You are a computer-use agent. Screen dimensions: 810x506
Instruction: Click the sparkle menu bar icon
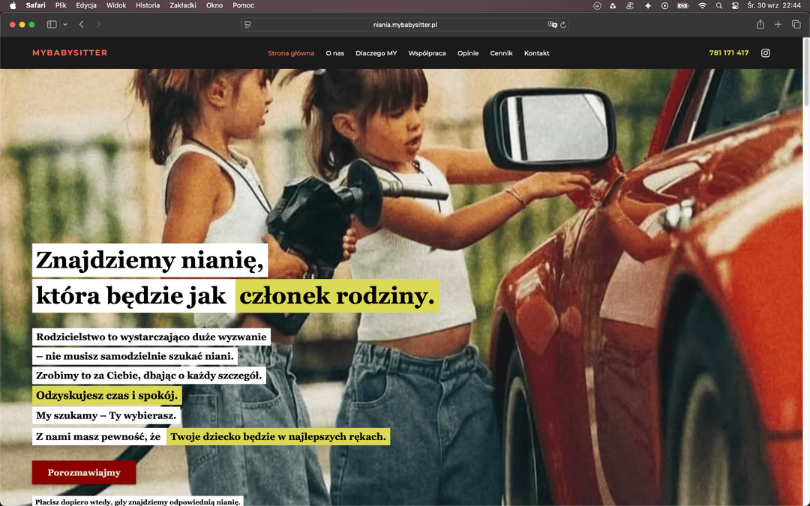(x=648, y=6)
